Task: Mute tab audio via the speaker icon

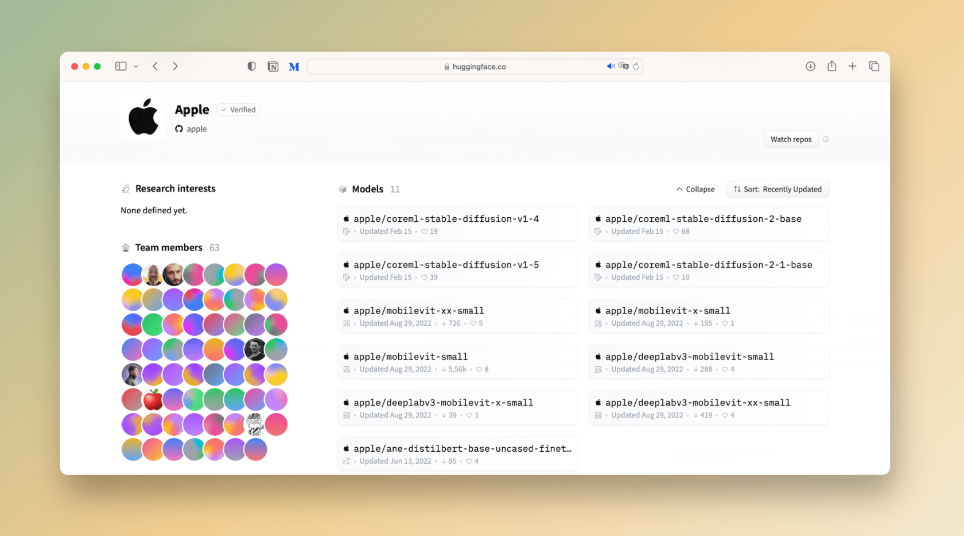Action: (611, 66)
